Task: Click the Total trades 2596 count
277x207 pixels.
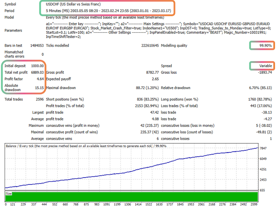Action: pos(40,99)
